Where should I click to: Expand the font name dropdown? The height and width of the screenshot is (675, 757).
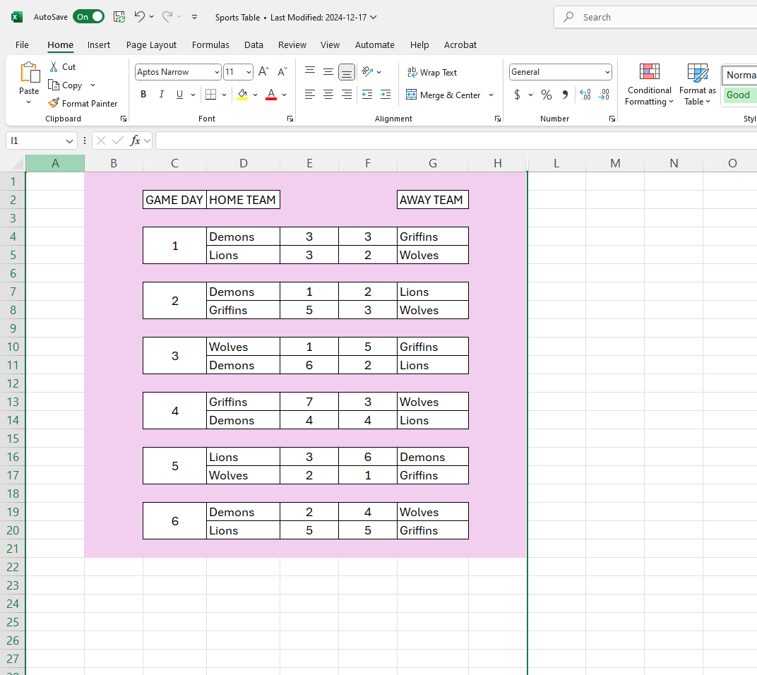coord(217,72)
